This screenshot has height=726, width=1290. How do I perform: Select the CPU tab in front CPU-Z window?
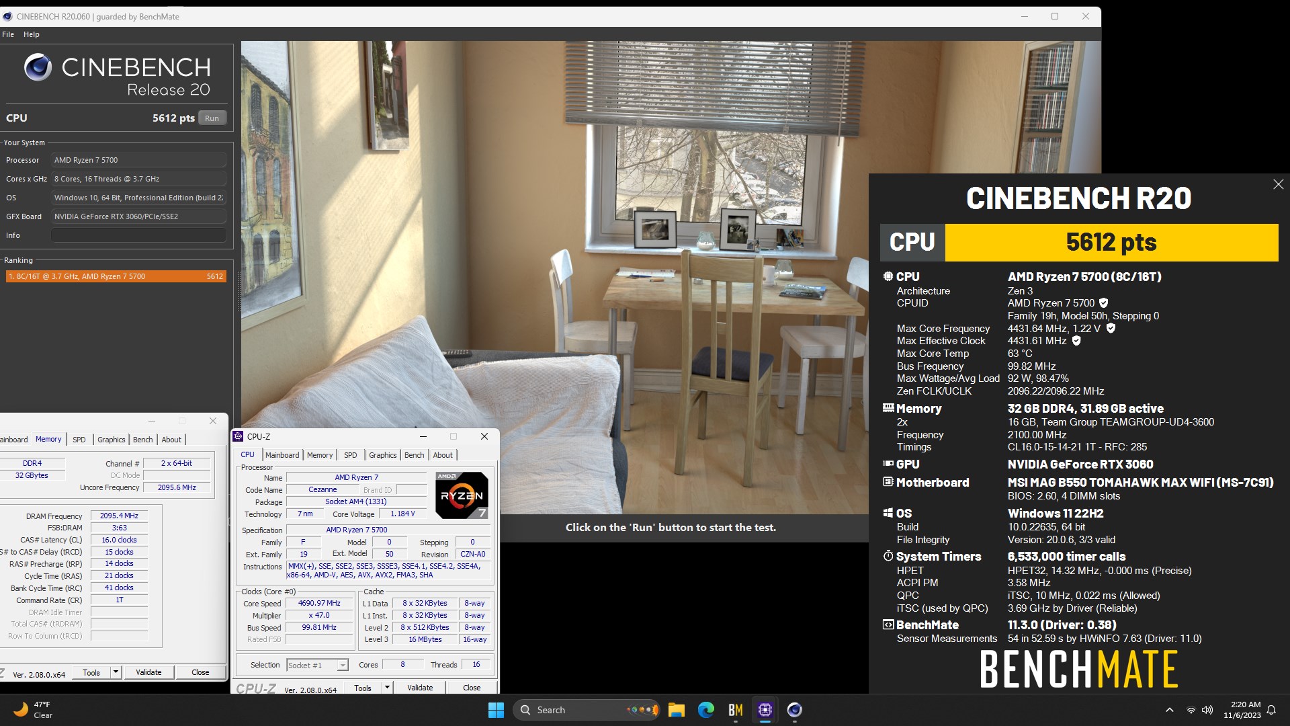click(248, 455)
